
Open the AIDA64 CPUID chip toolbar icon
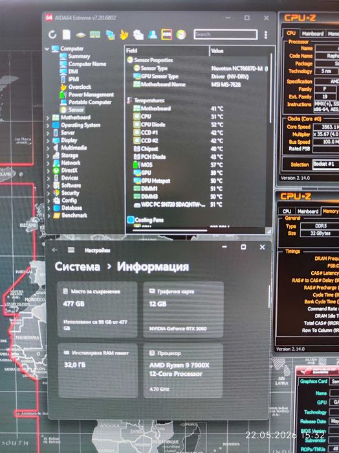138,35
